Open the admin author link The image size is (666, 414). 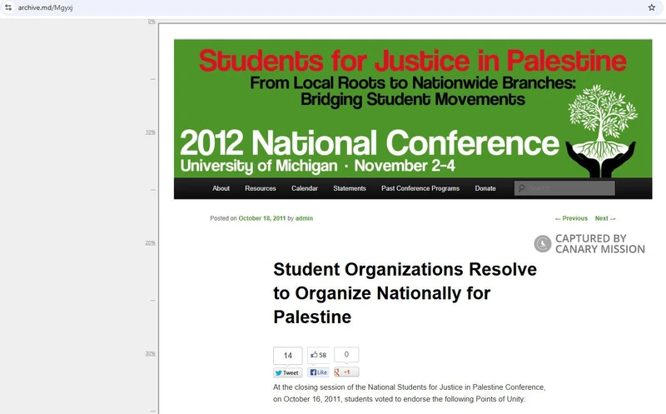[x=304, y=218]
